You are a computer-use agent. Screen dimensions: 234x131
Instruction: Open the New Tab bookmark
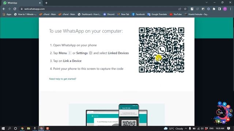[123, 14]
